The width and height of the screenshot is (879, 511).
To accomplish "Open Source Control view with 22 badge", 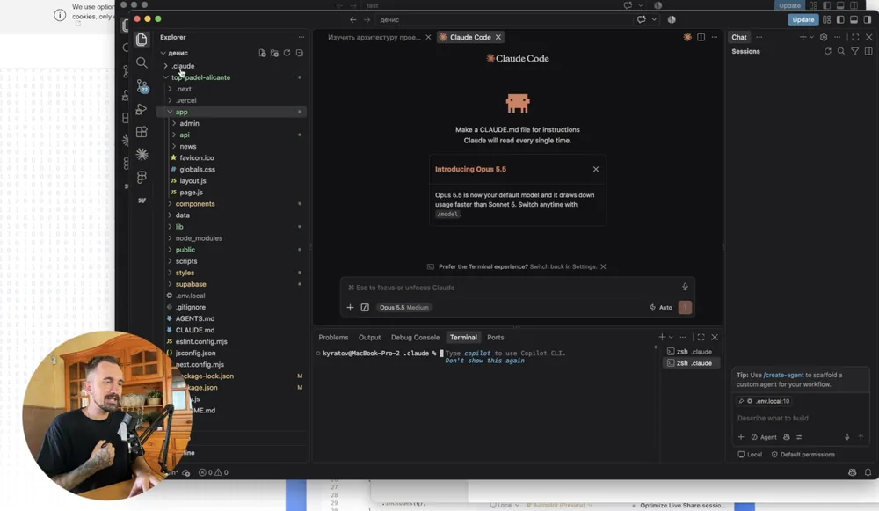I will click(x=142, y=86).
